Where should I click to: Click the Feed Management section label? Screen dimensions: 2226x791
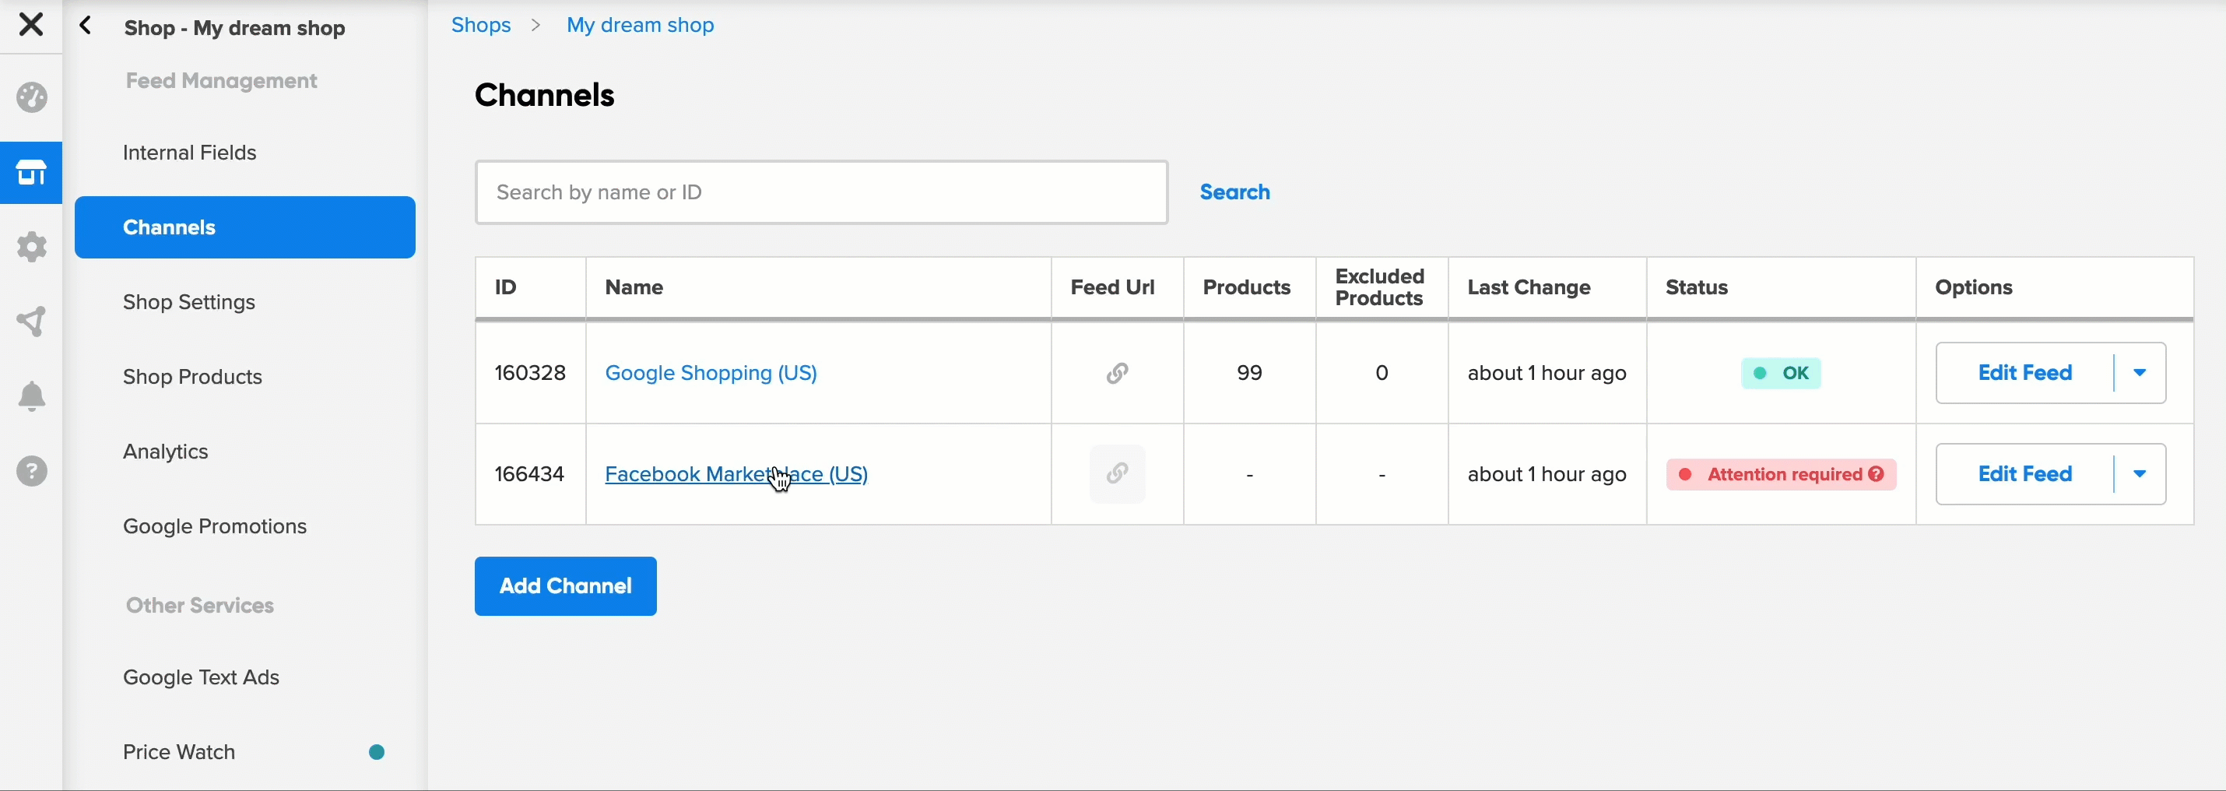click(x=221, y=81)
